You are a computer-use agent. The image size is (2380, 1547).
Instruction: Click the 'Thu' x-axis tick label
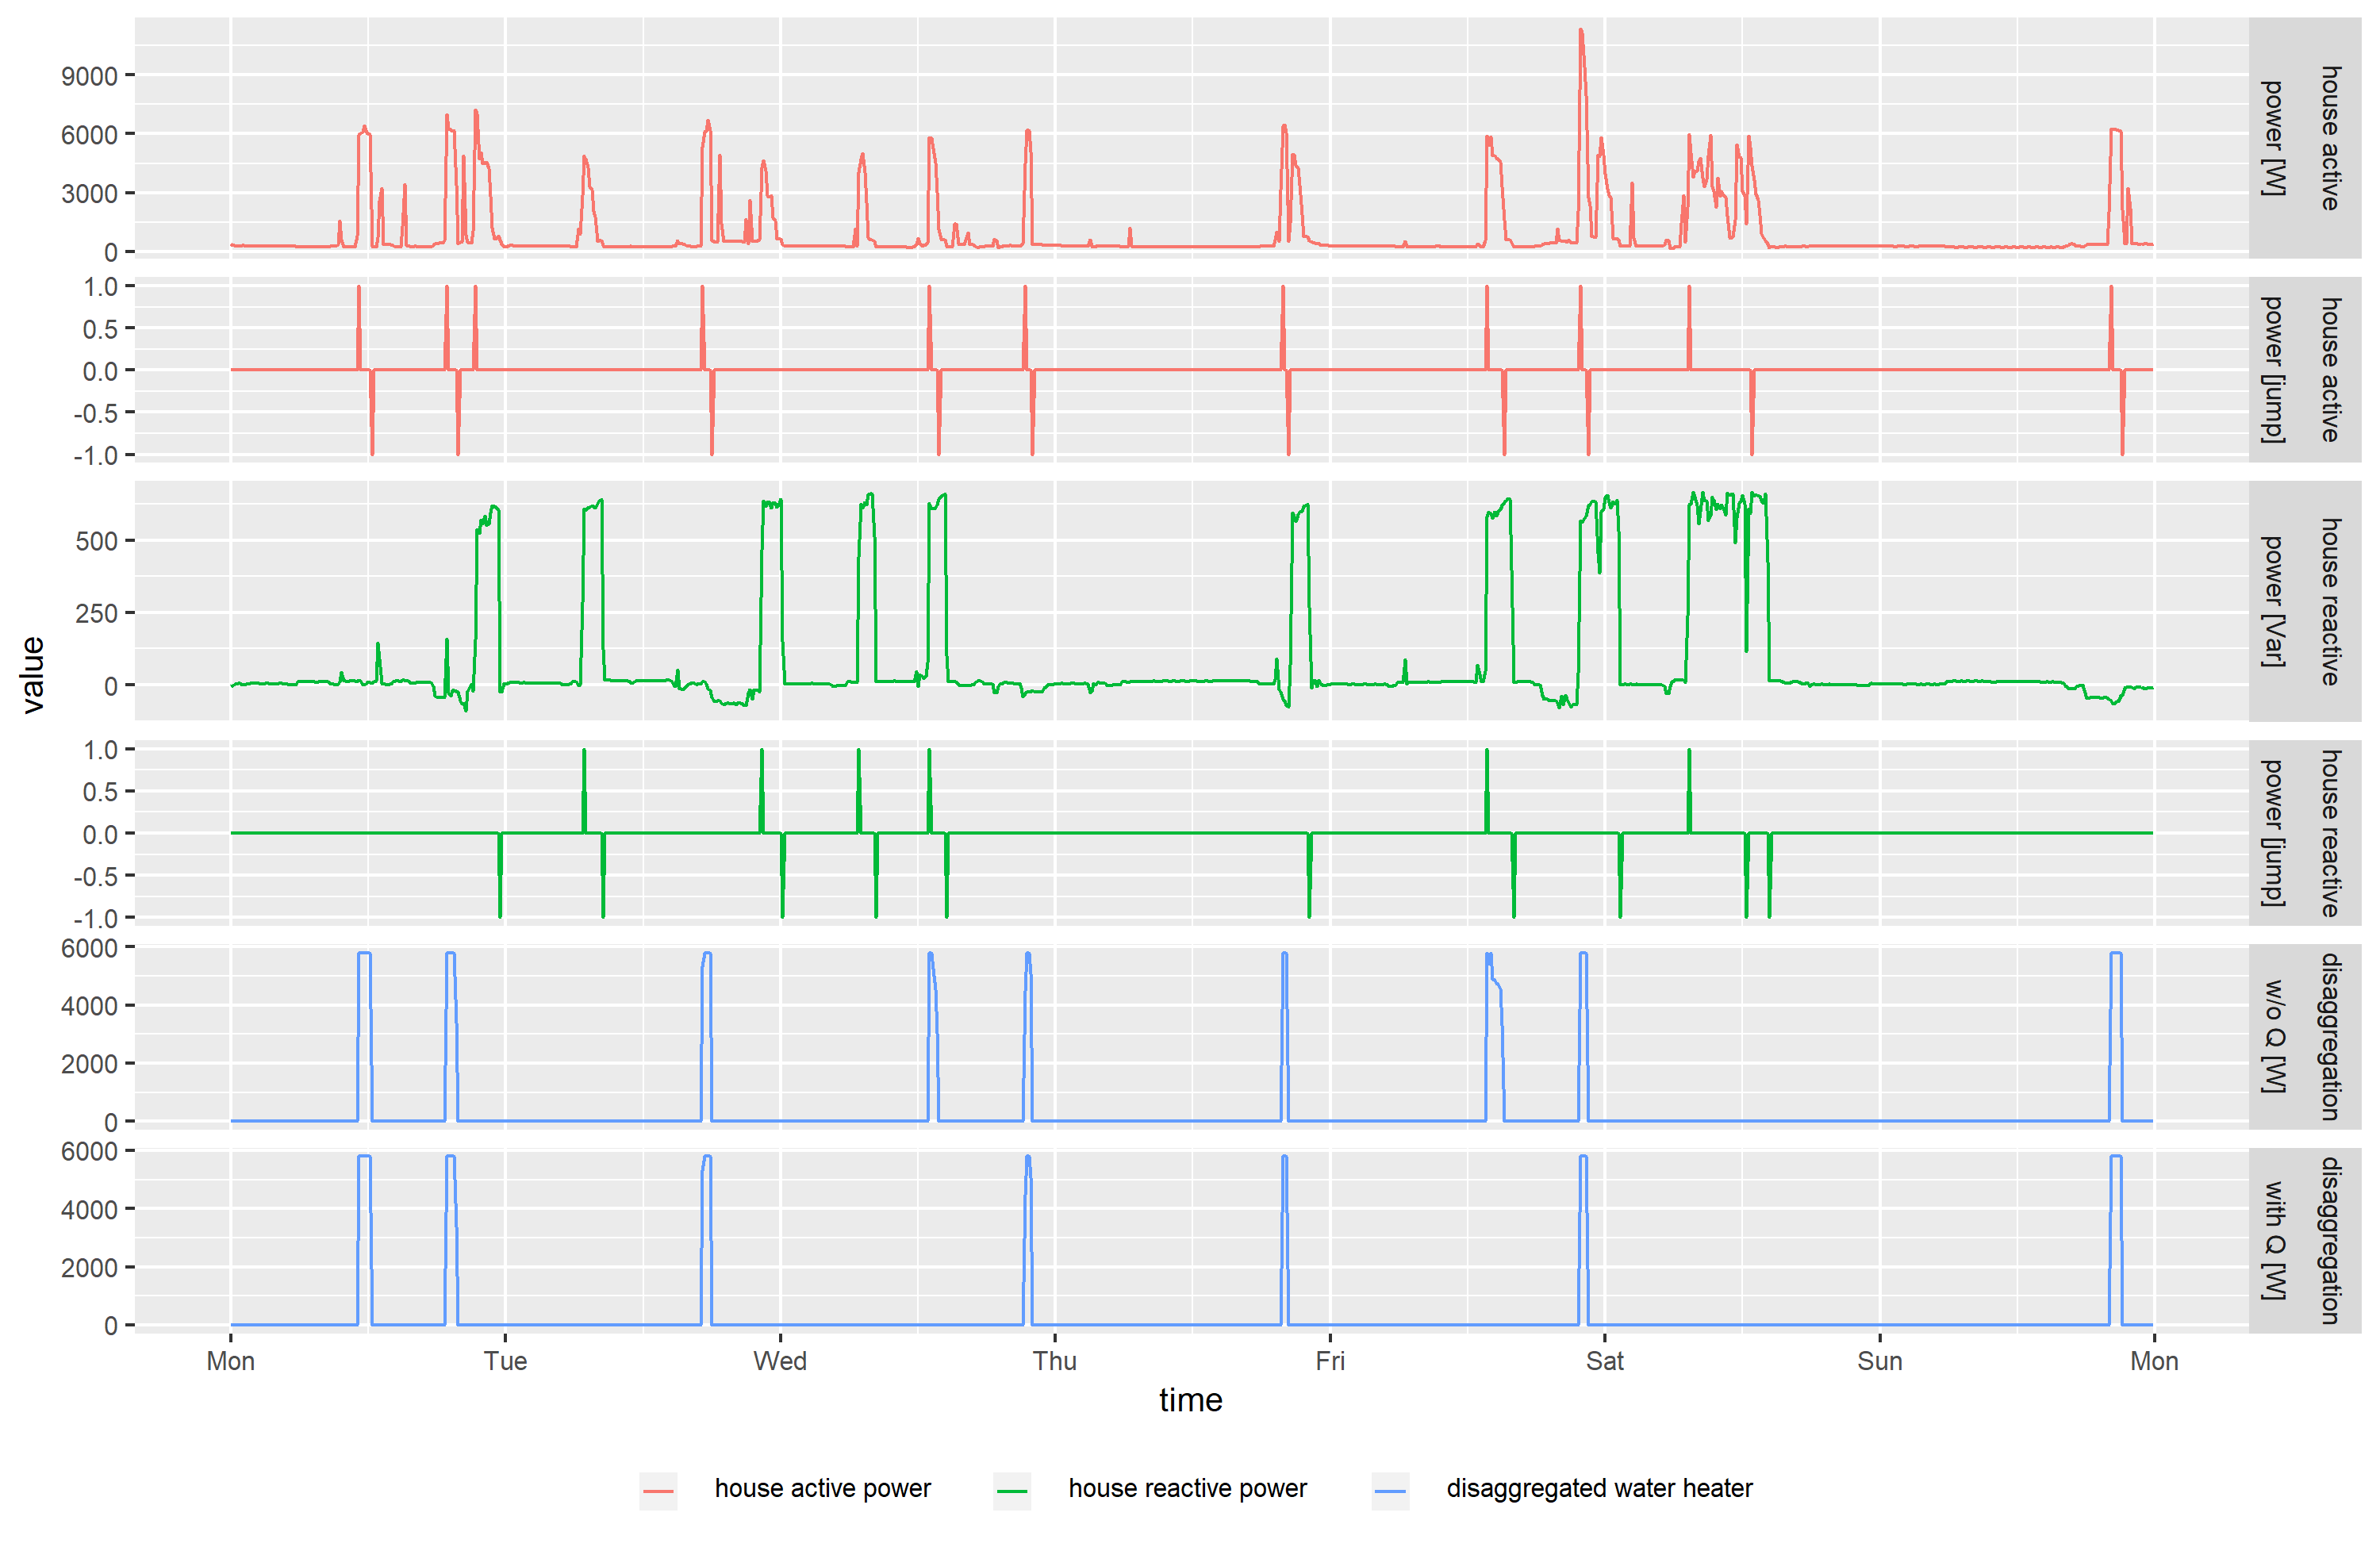point(1055,1361)
